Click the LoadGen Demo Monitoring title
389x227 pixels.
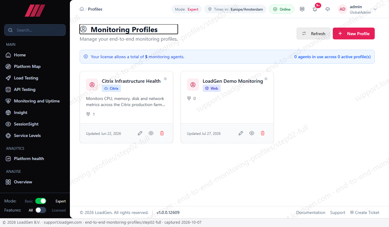tap(233, 81)
